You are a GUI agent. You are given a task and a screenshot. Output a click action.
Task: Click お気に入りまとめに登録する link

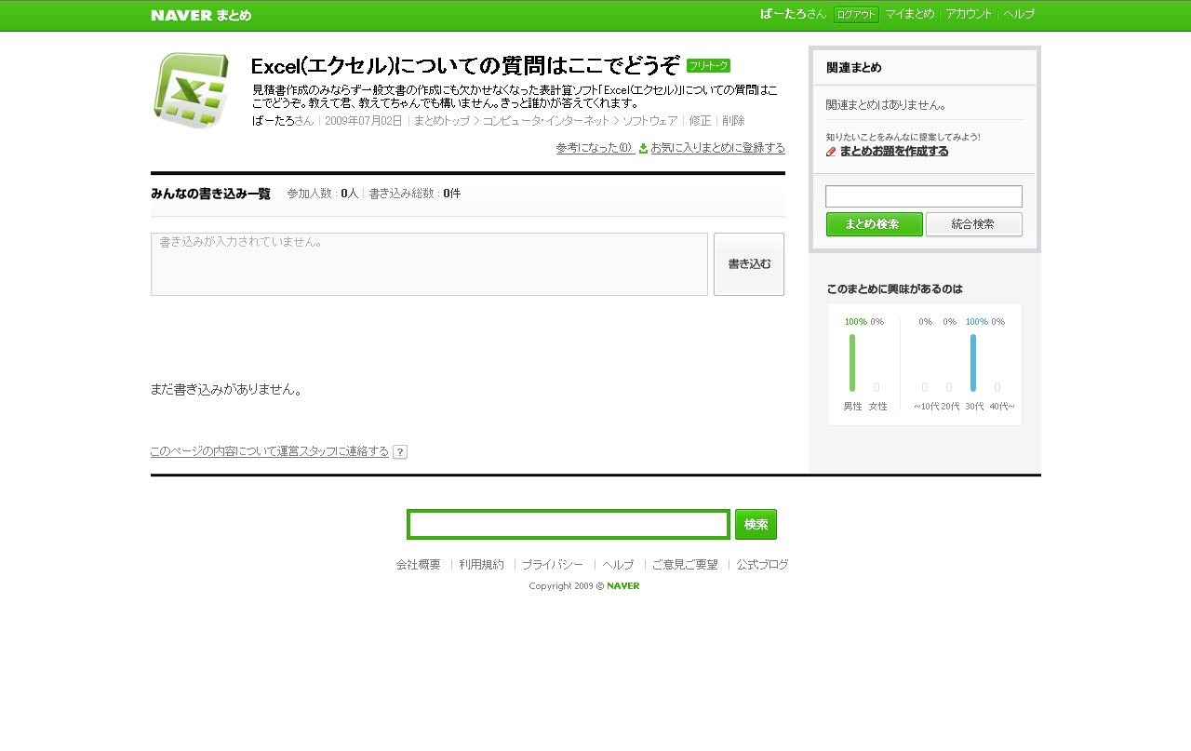point(717,148)
